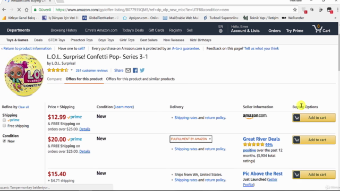Add $12.99 amazon.com offer to cart

pyautogui.click(x=314, y=118)
